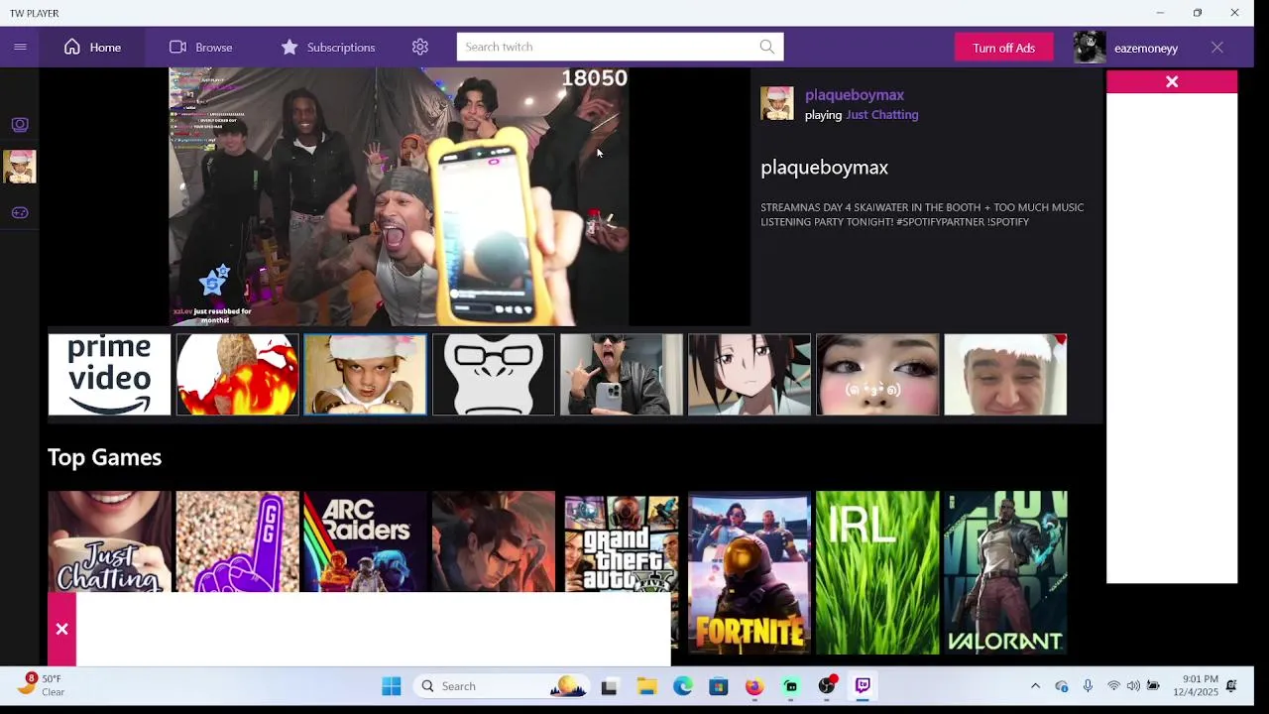Click the X next to eazemoneyy
Image resolution: width=1269 pixels, height=714 pixels.
[x=1217, y=47]
